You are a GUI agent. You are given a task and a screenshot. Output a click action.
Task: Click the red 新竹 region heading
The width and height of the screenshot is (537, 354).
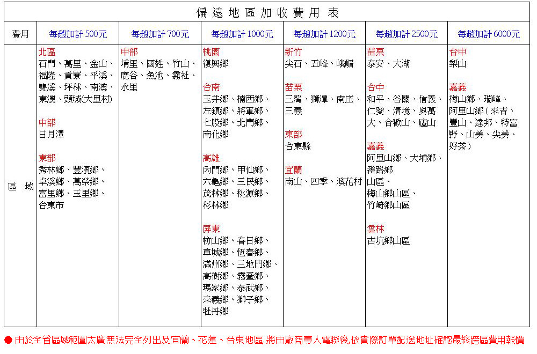click(293, 52)
